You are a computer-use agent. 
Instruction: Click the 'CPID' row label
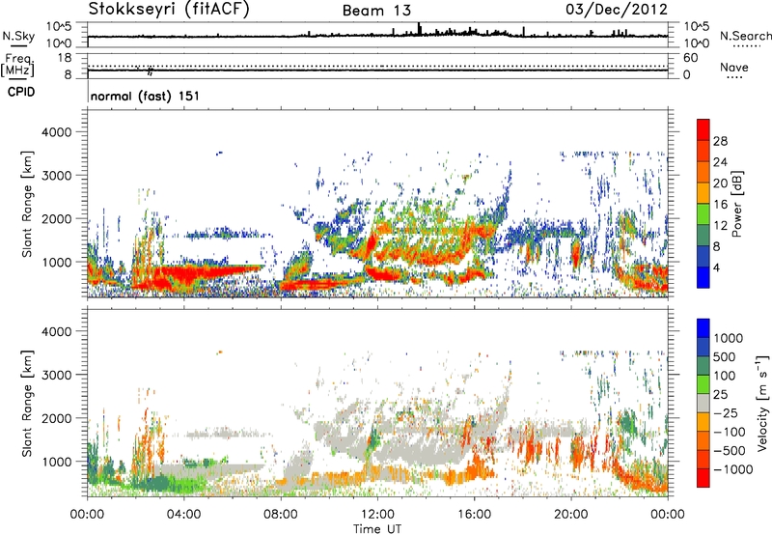(x=21, y=92)
